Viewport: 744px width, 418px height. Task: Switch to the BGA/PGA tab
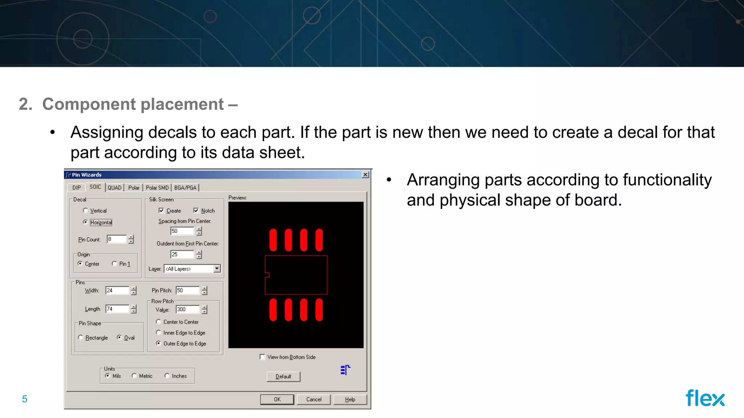pyautogui.click(x=185, y=188)
